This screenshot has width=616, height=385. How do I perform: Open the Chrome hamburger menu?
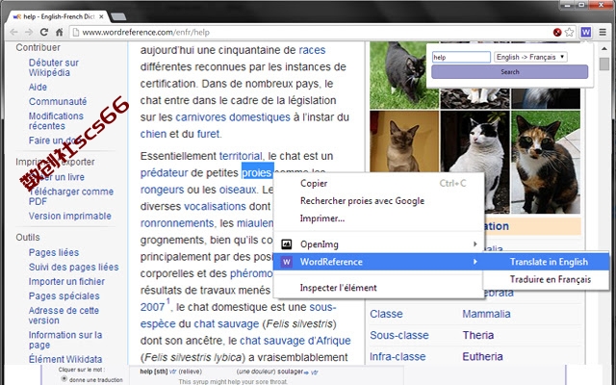pos(603,32)
